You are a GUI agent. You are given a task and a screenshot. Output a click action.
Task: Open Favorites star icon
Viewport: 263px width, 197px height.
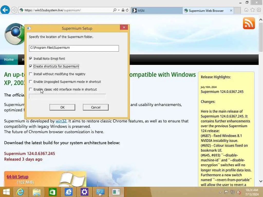pyautogui.click(x=252, y=10)
